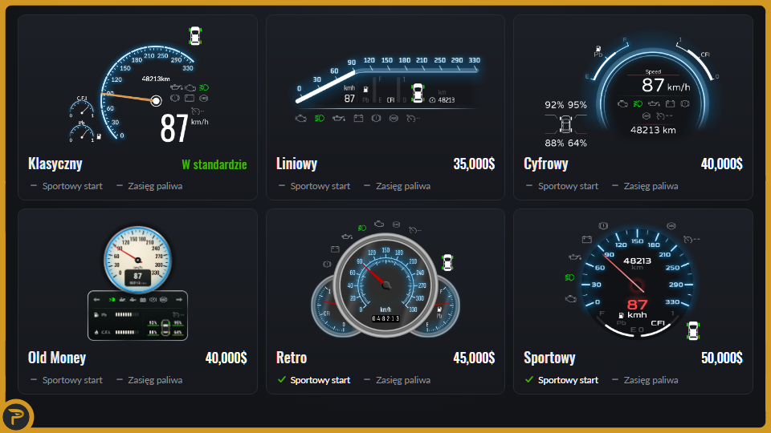Click the 48213 km odometer in Cyfrowy
The width and height of the screenshot is (771, 433).
(653, 130)
